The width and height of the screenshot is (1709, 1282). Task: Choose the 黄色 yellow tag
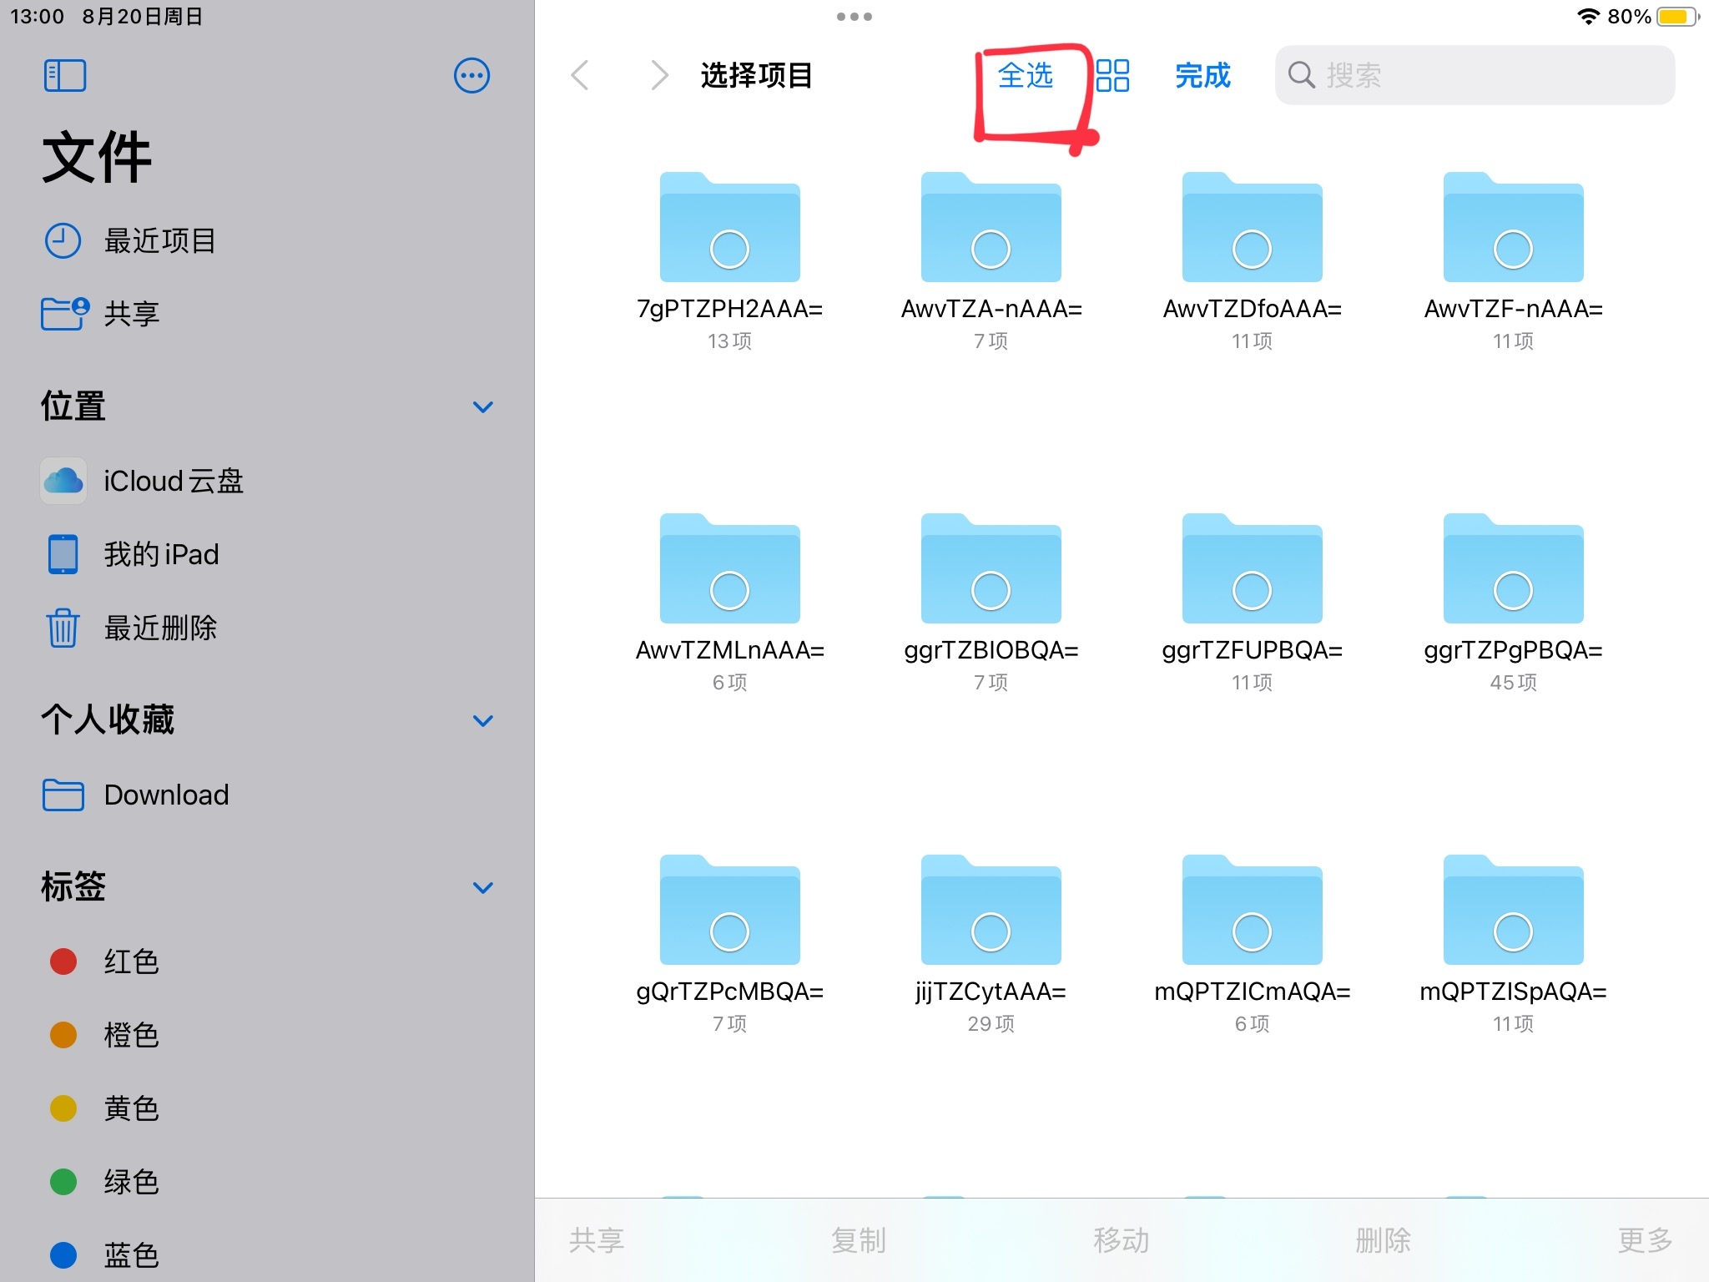point(104,1108)
